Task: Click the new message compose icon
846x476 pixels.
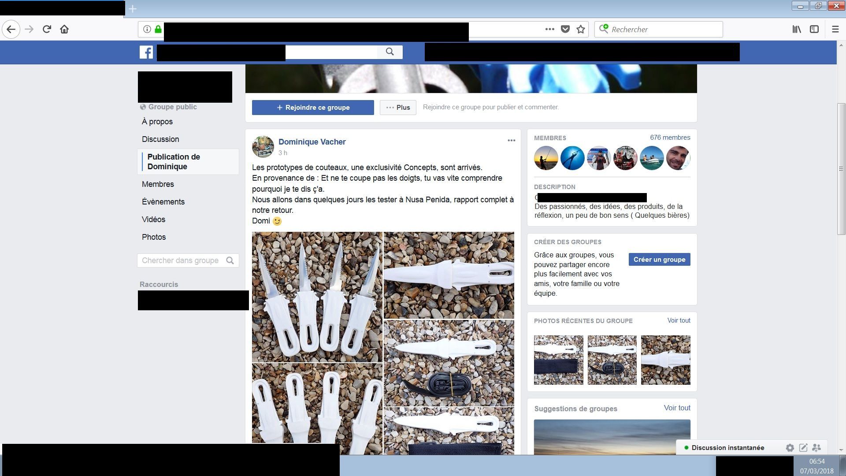Action: 803,448
